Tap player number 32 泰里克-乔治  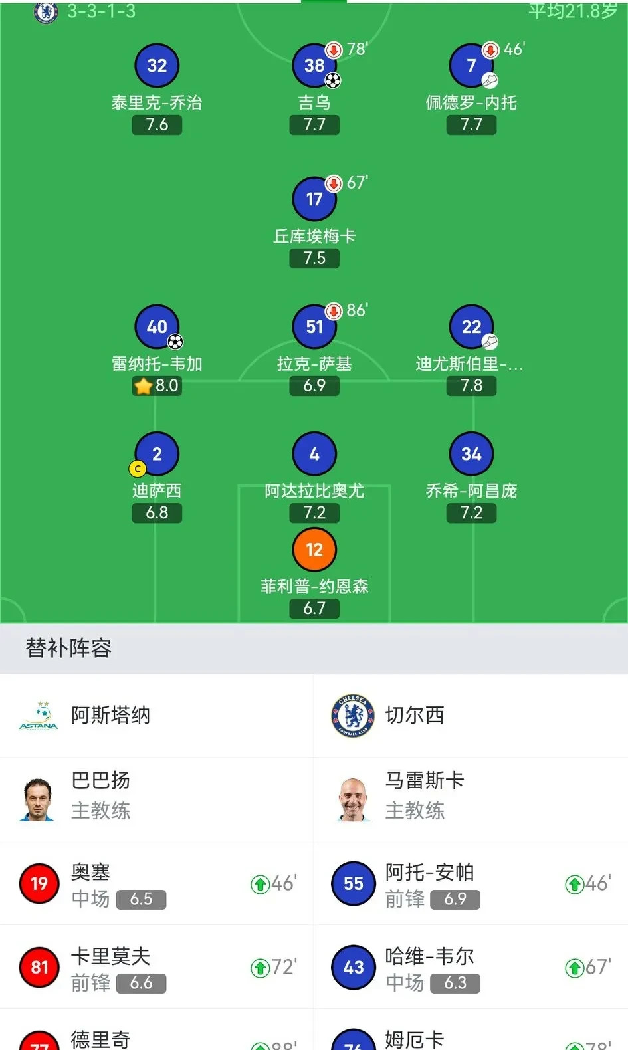tap(157, 66)
